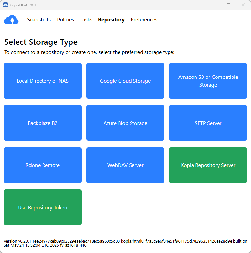The image size is (251, 253).
Task: Open the Preferences tab
Action: point(144,20)
